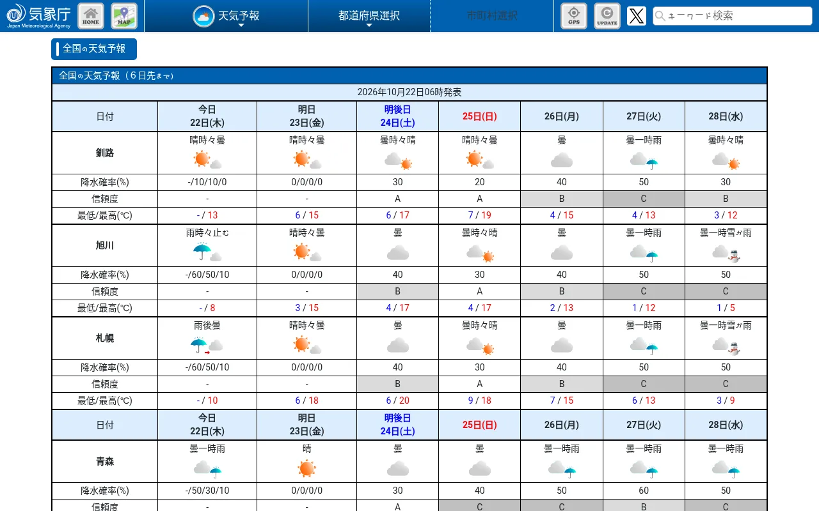819x511 pixels.
Task: Click Sapporo's 22日 rain-then-cloud icon
Action: point(207,345)
